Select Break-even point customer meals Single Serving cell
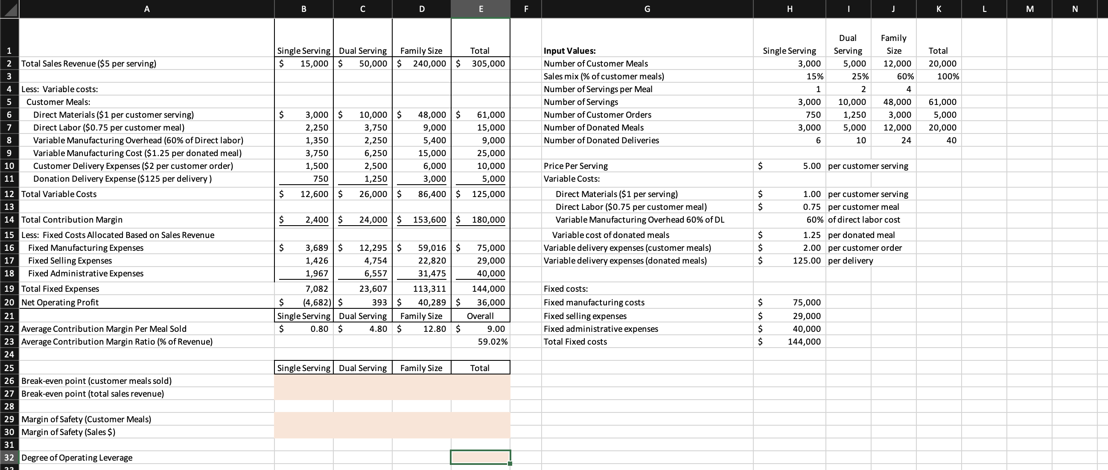The image size is (1108, 470). click(x=303, y=381)
